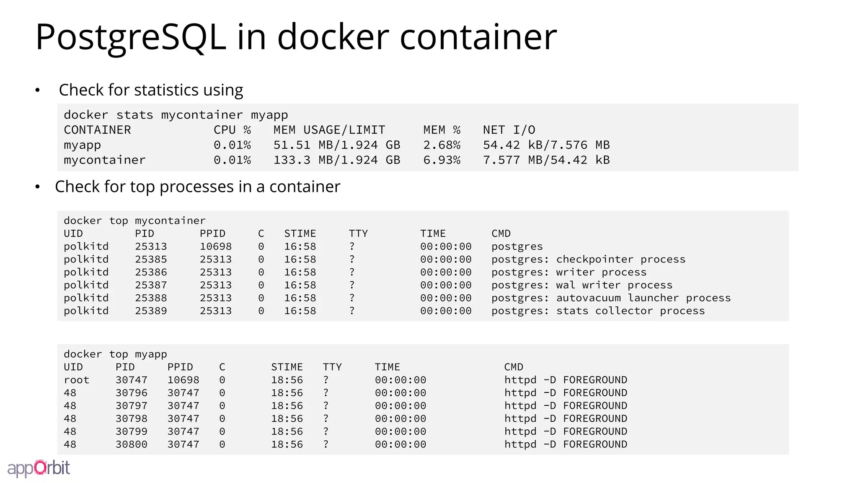Image resolution: width=858 pixels, height=483 pixels.
Task: Click the 'postgres: wal writer process' entry
Action: pos(582,285)
